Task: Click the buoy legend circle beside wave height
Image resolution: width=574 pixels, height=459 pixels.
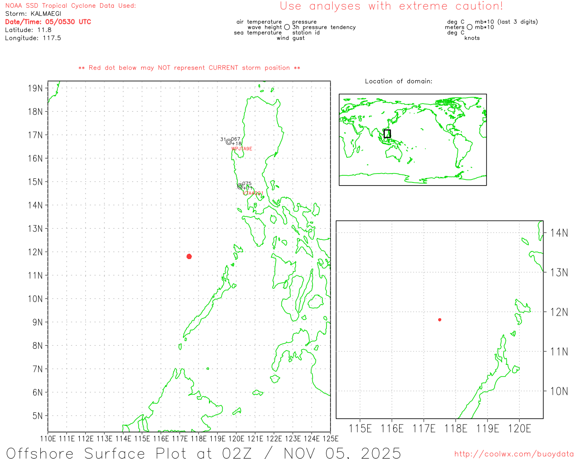Action: pos(287,27)
